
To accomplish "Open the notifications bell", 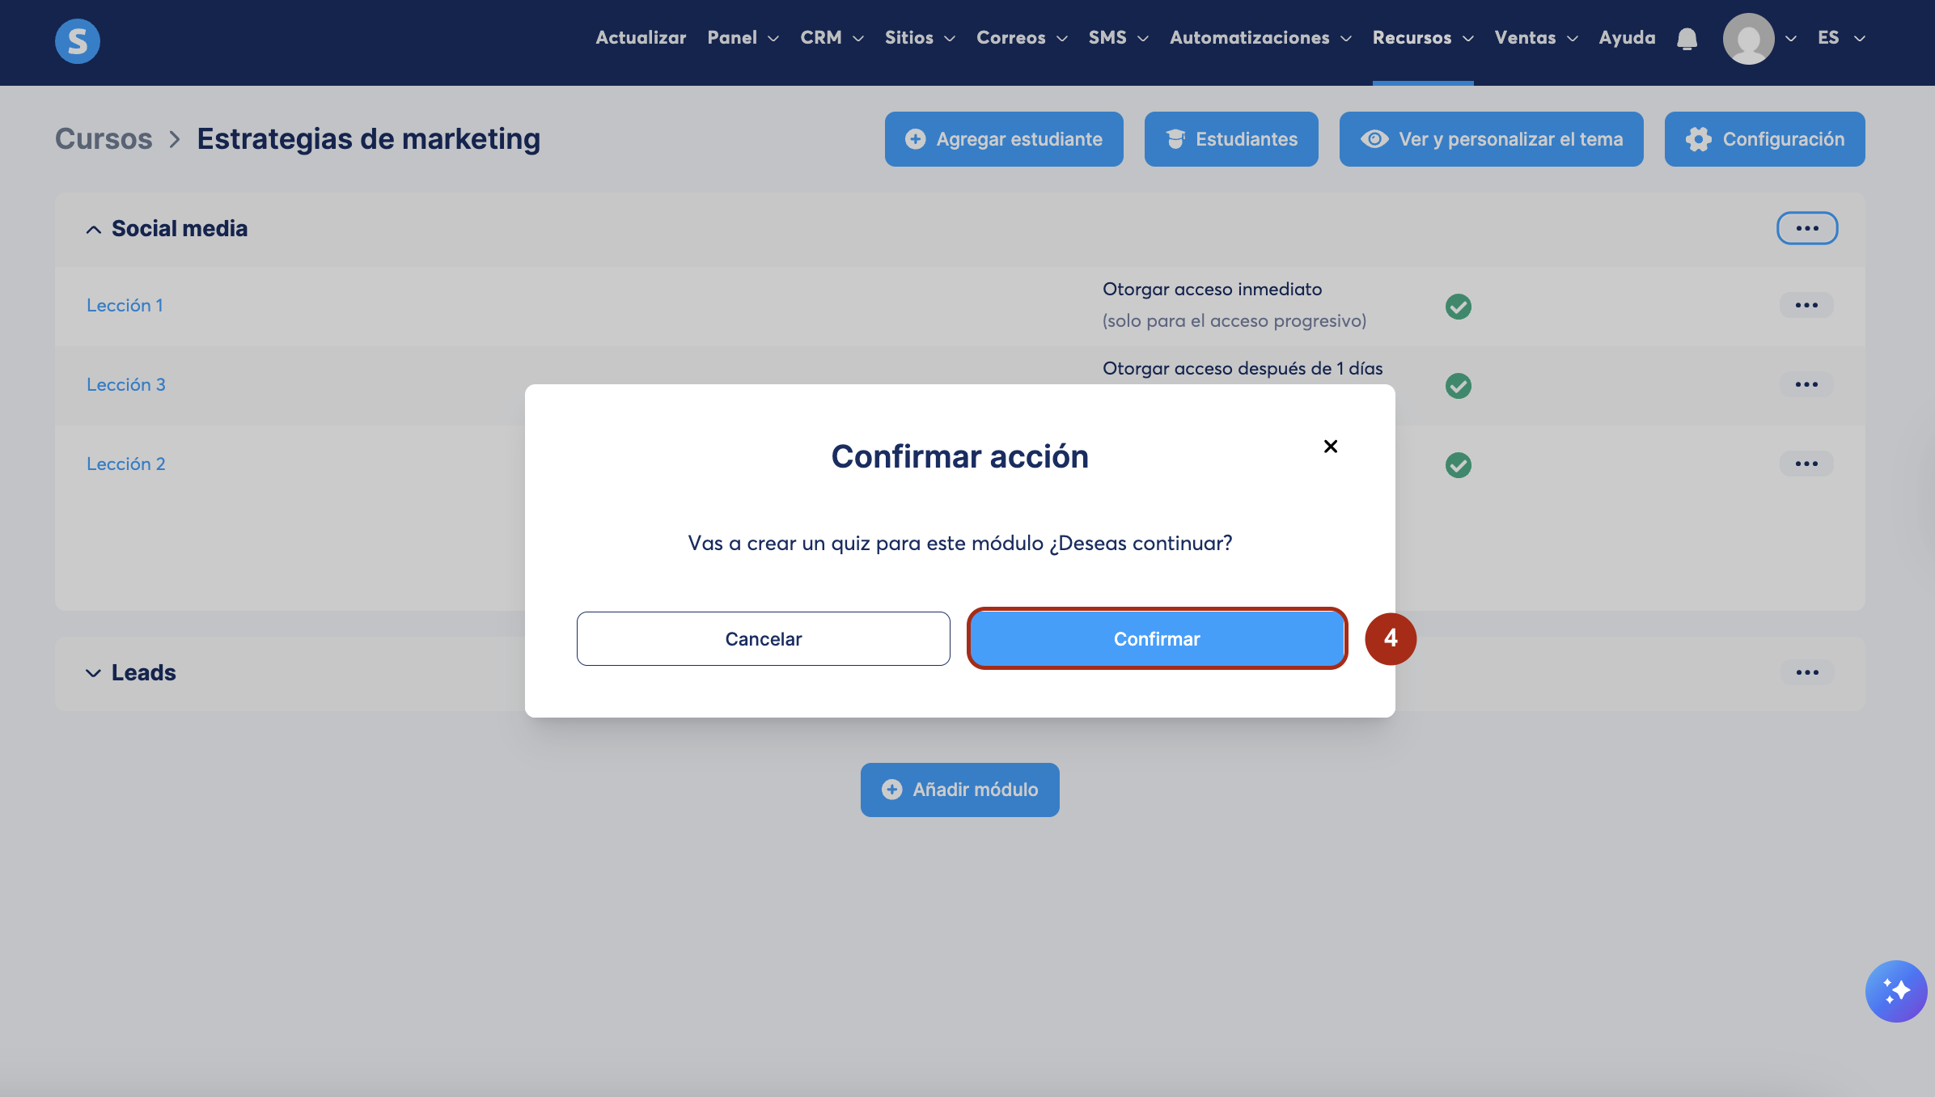I will click(1687, 39).
